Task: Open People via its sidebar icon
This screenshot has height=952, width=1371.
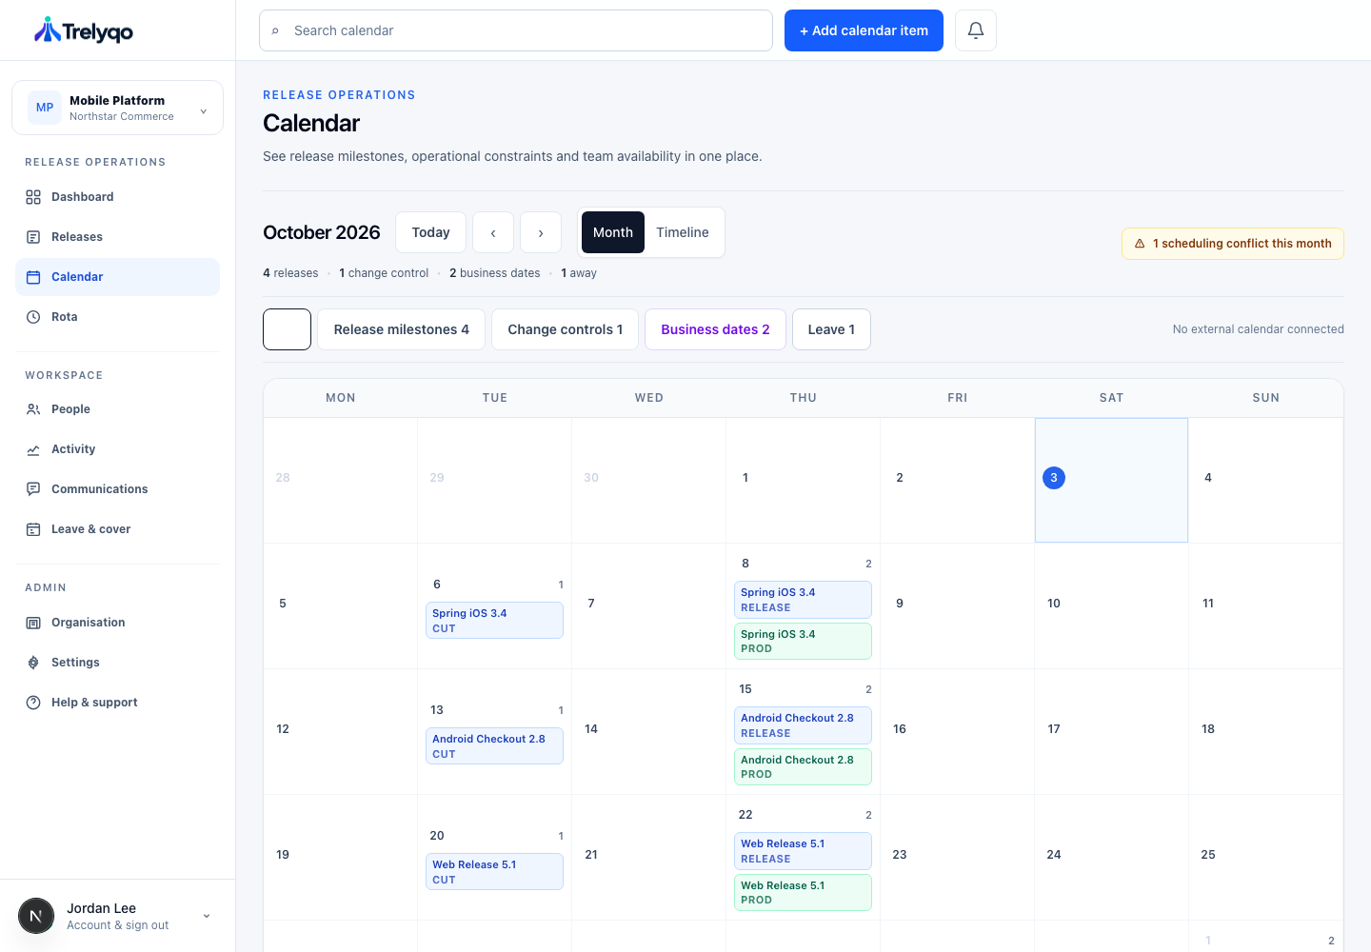Action: click(x=33, y=409)
